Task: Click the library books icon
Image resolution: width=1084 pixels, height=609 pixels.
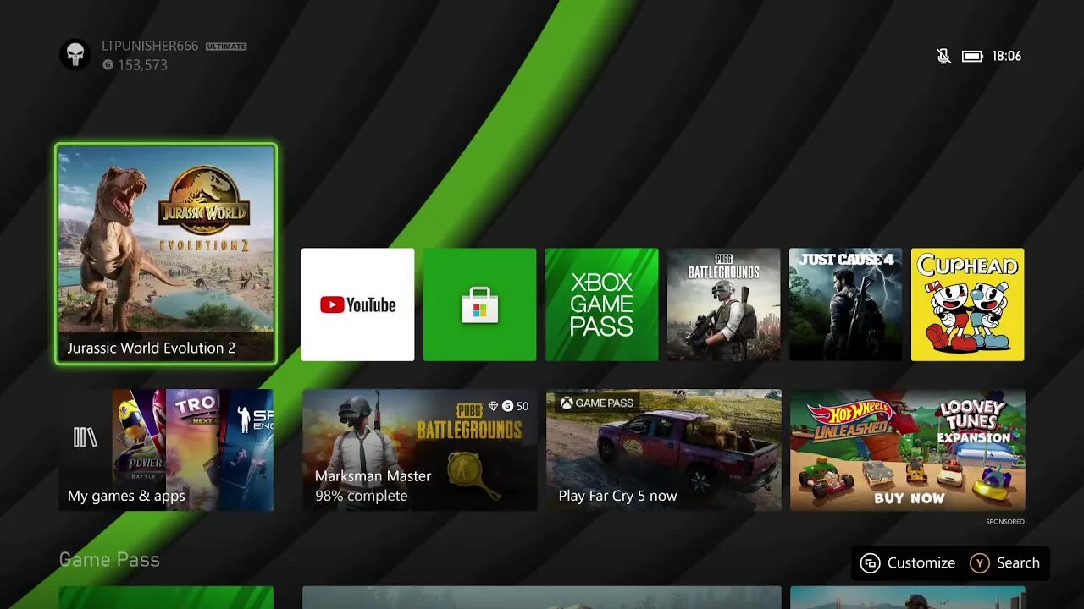Action: click(85, 436)
